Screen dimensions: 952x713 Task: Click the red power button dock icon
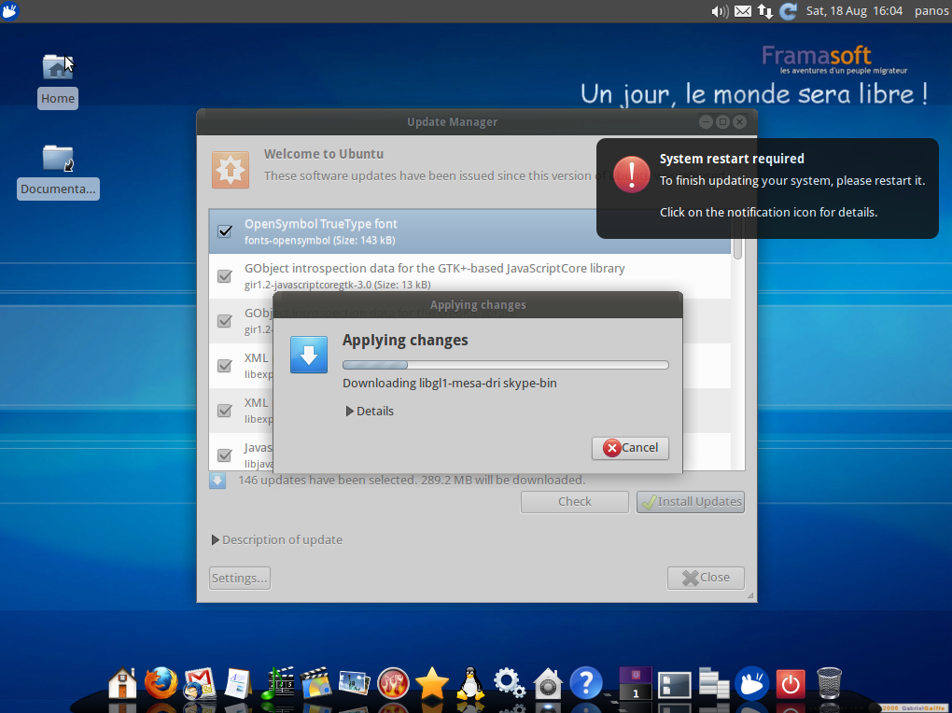[x=791, y=684]
